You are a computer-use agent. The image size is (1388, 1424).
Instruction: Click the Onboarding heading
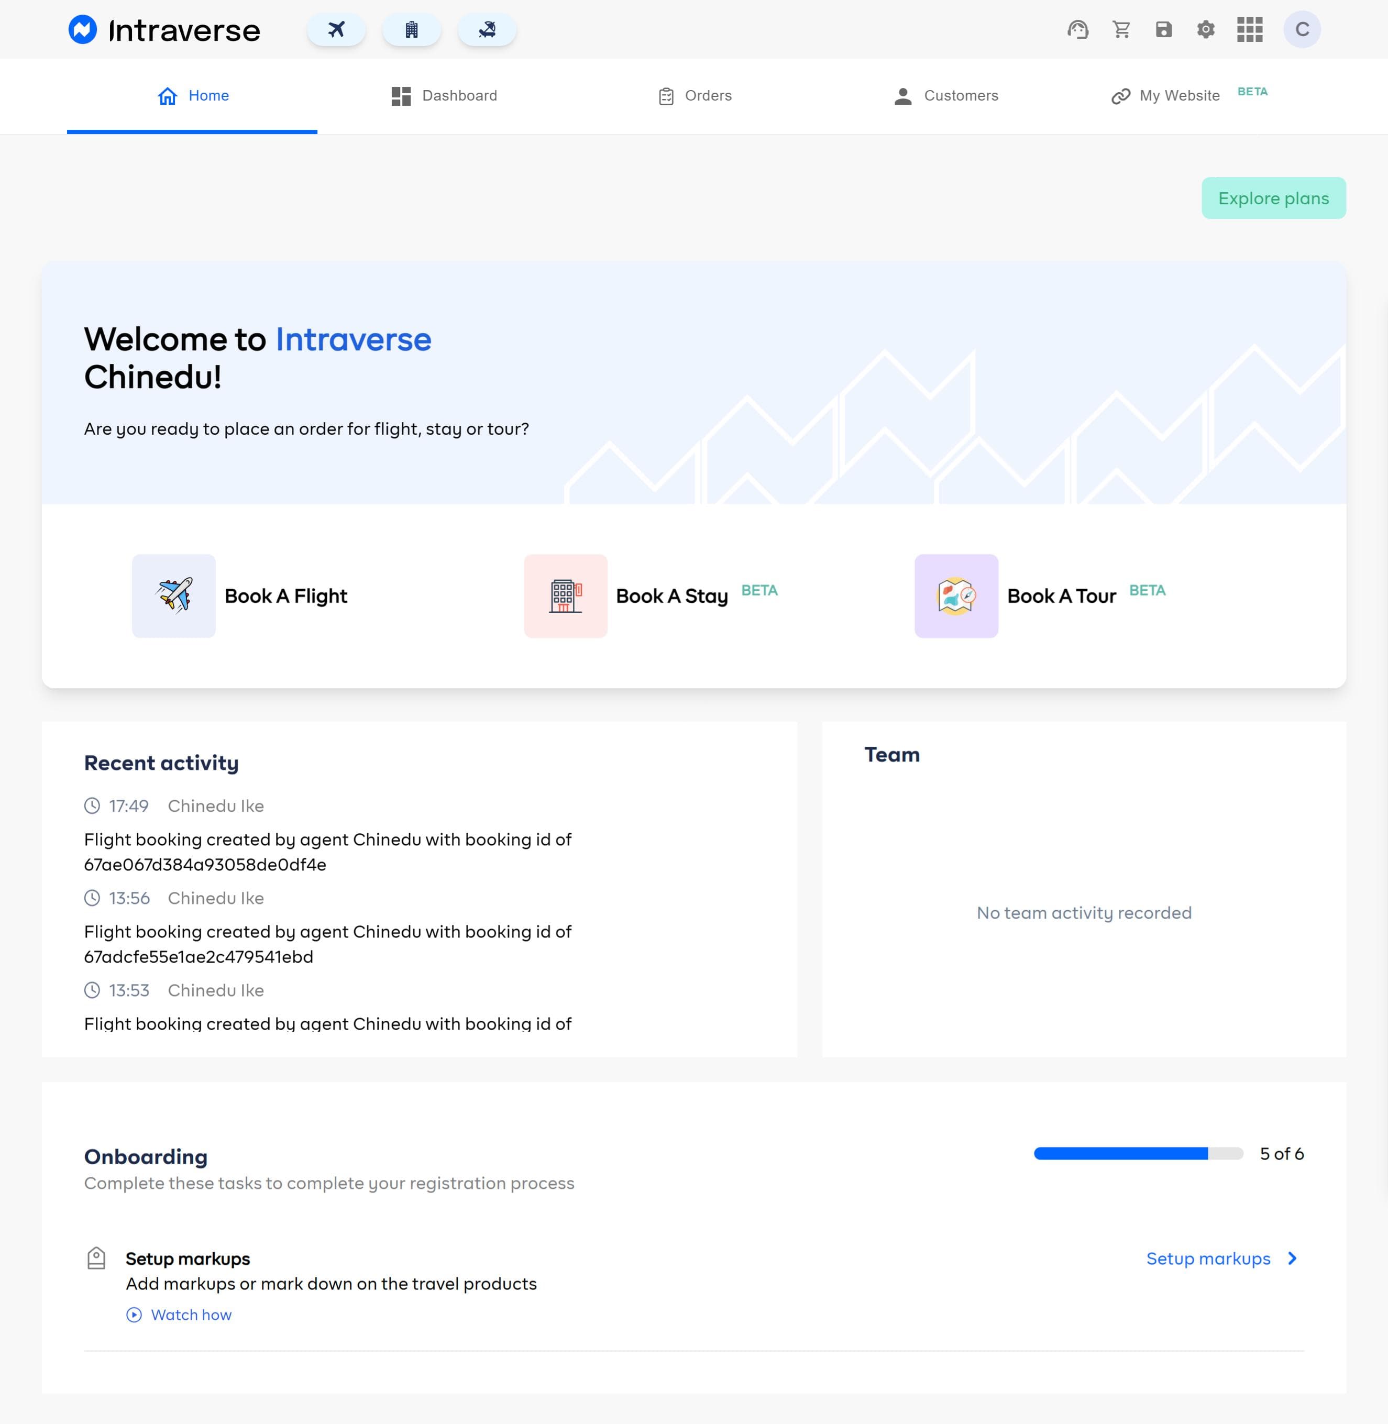point(146,1156)
